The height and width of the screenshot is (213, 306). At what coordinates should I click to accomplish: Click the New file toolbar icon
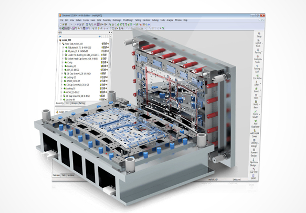[61, 24]
